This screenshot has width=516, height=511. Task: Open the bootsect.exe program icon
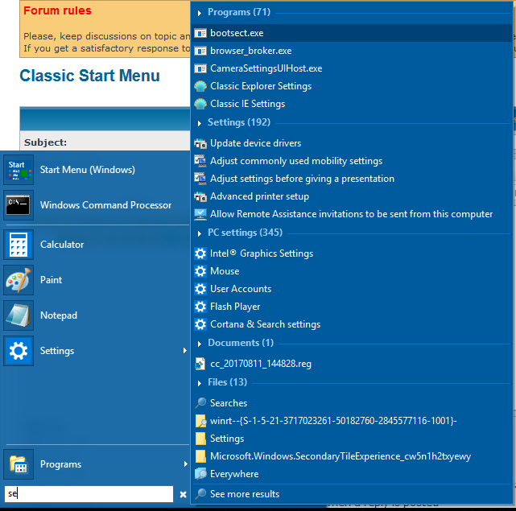tap(200, 33)
